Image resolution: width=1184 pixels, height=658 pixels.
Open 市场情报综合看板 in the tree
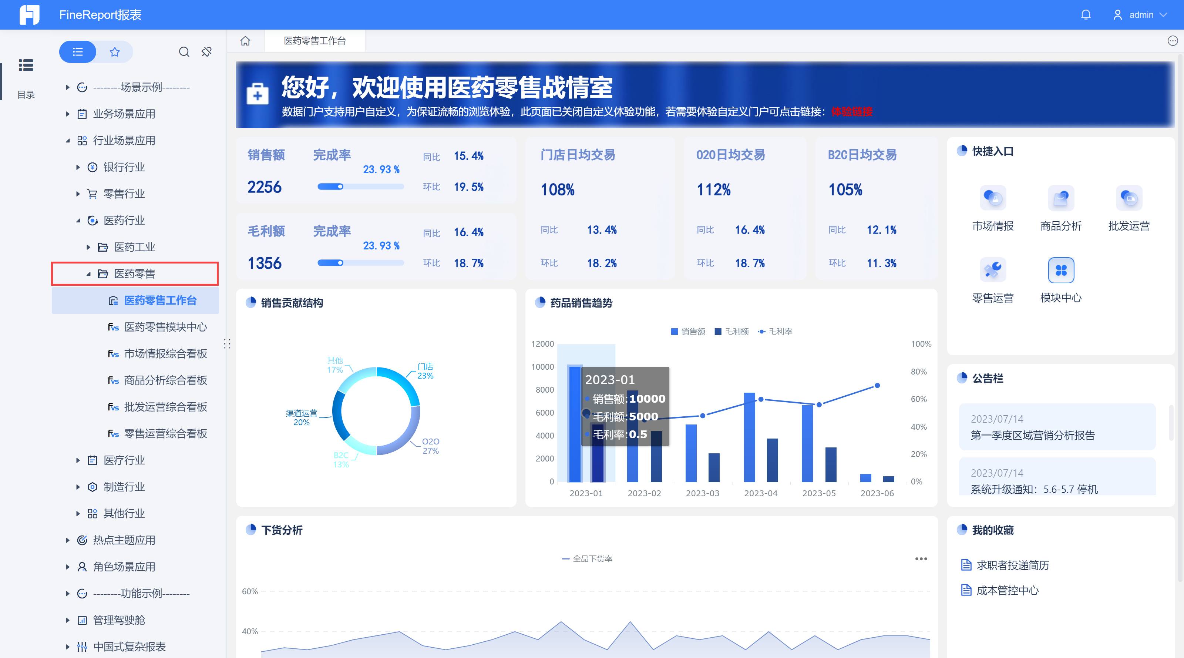click(x=165, y=353)
